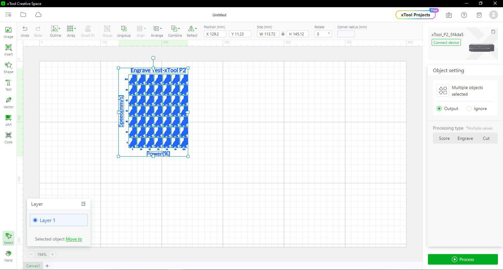Image resolution: width=503 pixels, height=270 pixels.
Task: Open the Vector drawing tool
Action: click(8, 103)
